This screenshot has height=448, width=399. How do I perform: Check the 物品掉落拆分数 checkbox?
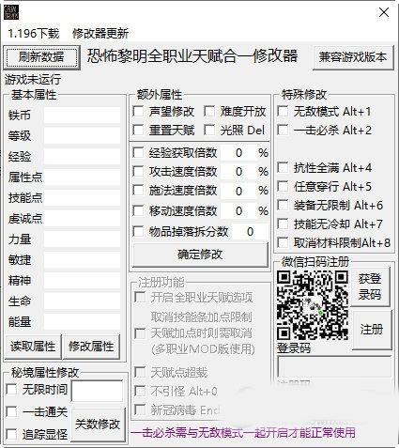coord(138,232)
